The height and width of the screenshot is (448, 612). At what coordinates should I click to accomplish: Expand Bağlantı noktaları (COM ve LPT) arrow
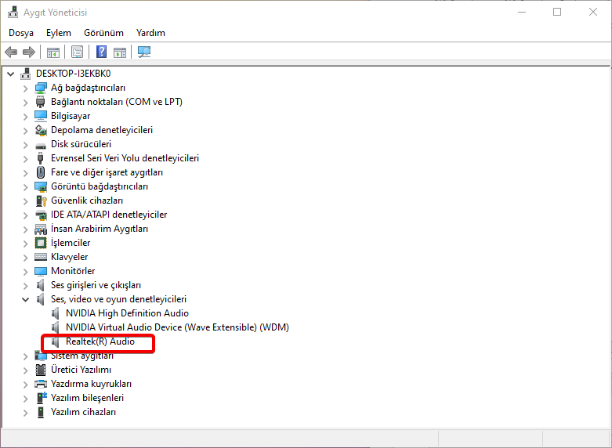[x=25, y=103]
